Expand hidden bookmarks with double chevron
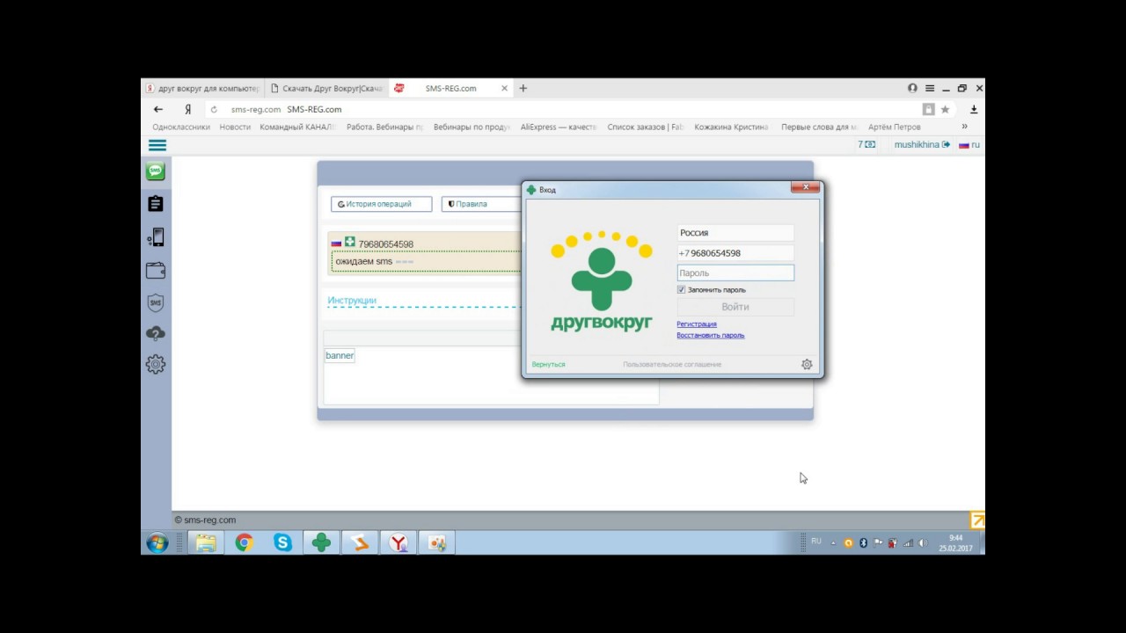The width and height of the screenshot is (1126, 633). pos(964,127)
